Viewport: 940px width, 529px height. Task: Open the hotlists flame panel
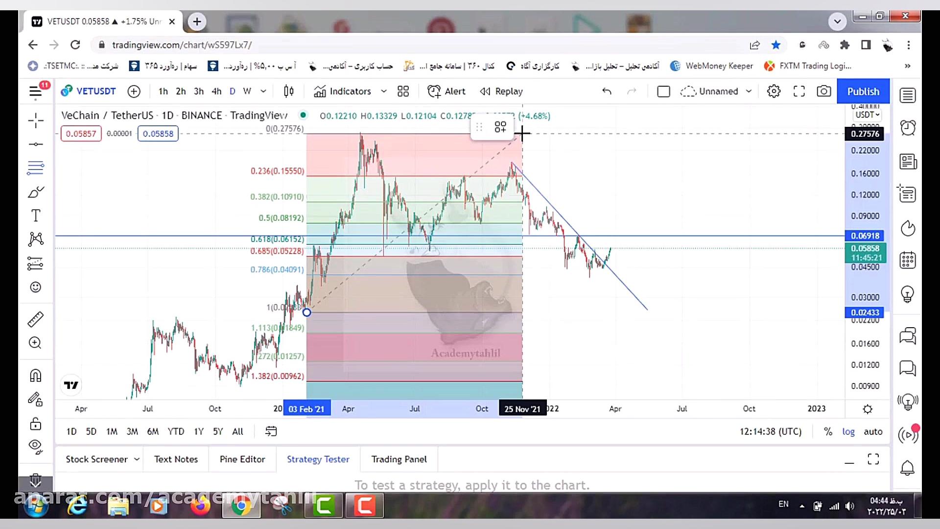click(908, 228)
